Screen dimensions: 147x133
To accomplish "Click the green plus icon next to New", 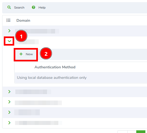I will [x=21, y=54].
